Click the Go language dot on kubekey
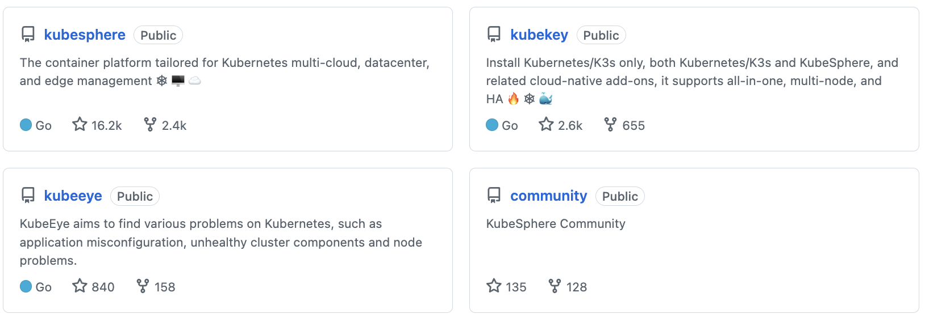Viewport: 925px width, 322px height. click(x=492, y=125)
